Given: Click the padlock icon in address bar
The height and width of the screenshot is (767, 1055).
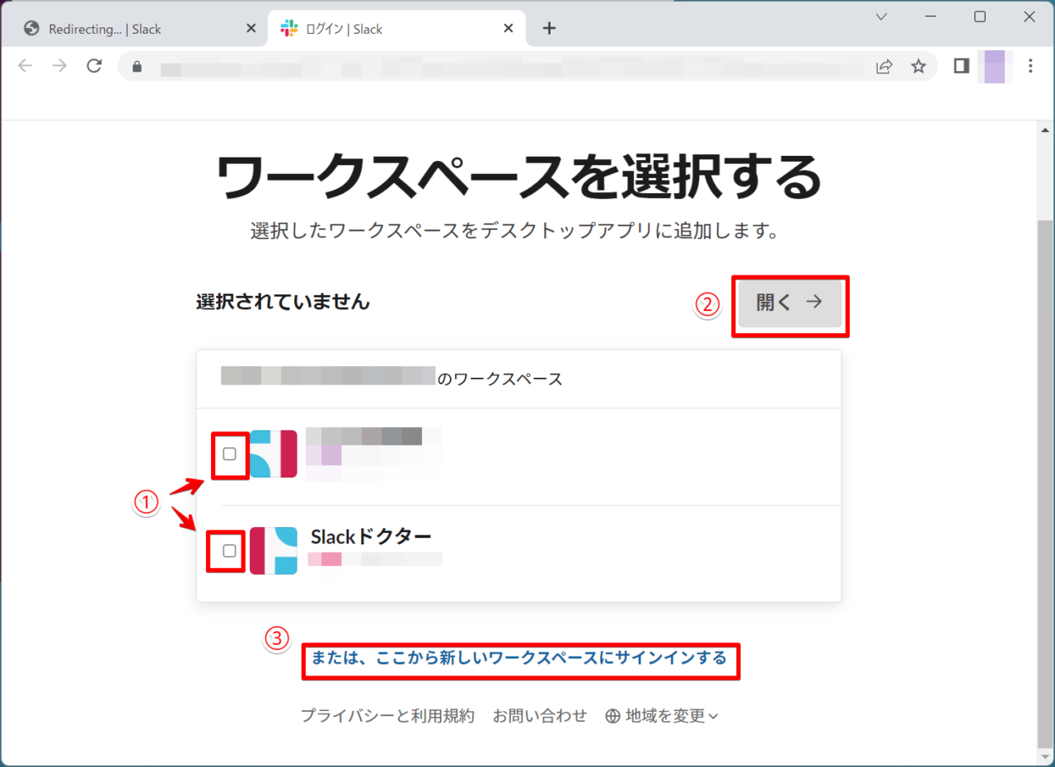Looking at the screenshot, I should pos(138,67).
